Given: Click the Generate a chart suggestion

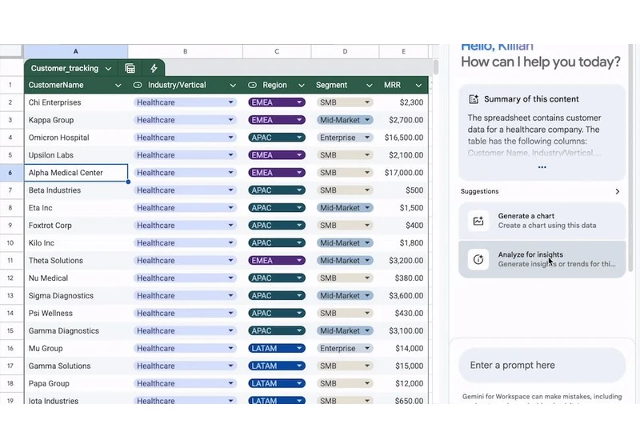Looking at the screenshot, I should [x=542, y=221].
